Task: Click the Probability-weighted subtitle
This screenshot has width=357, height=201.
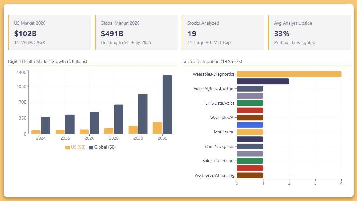Action: point(294,42)
